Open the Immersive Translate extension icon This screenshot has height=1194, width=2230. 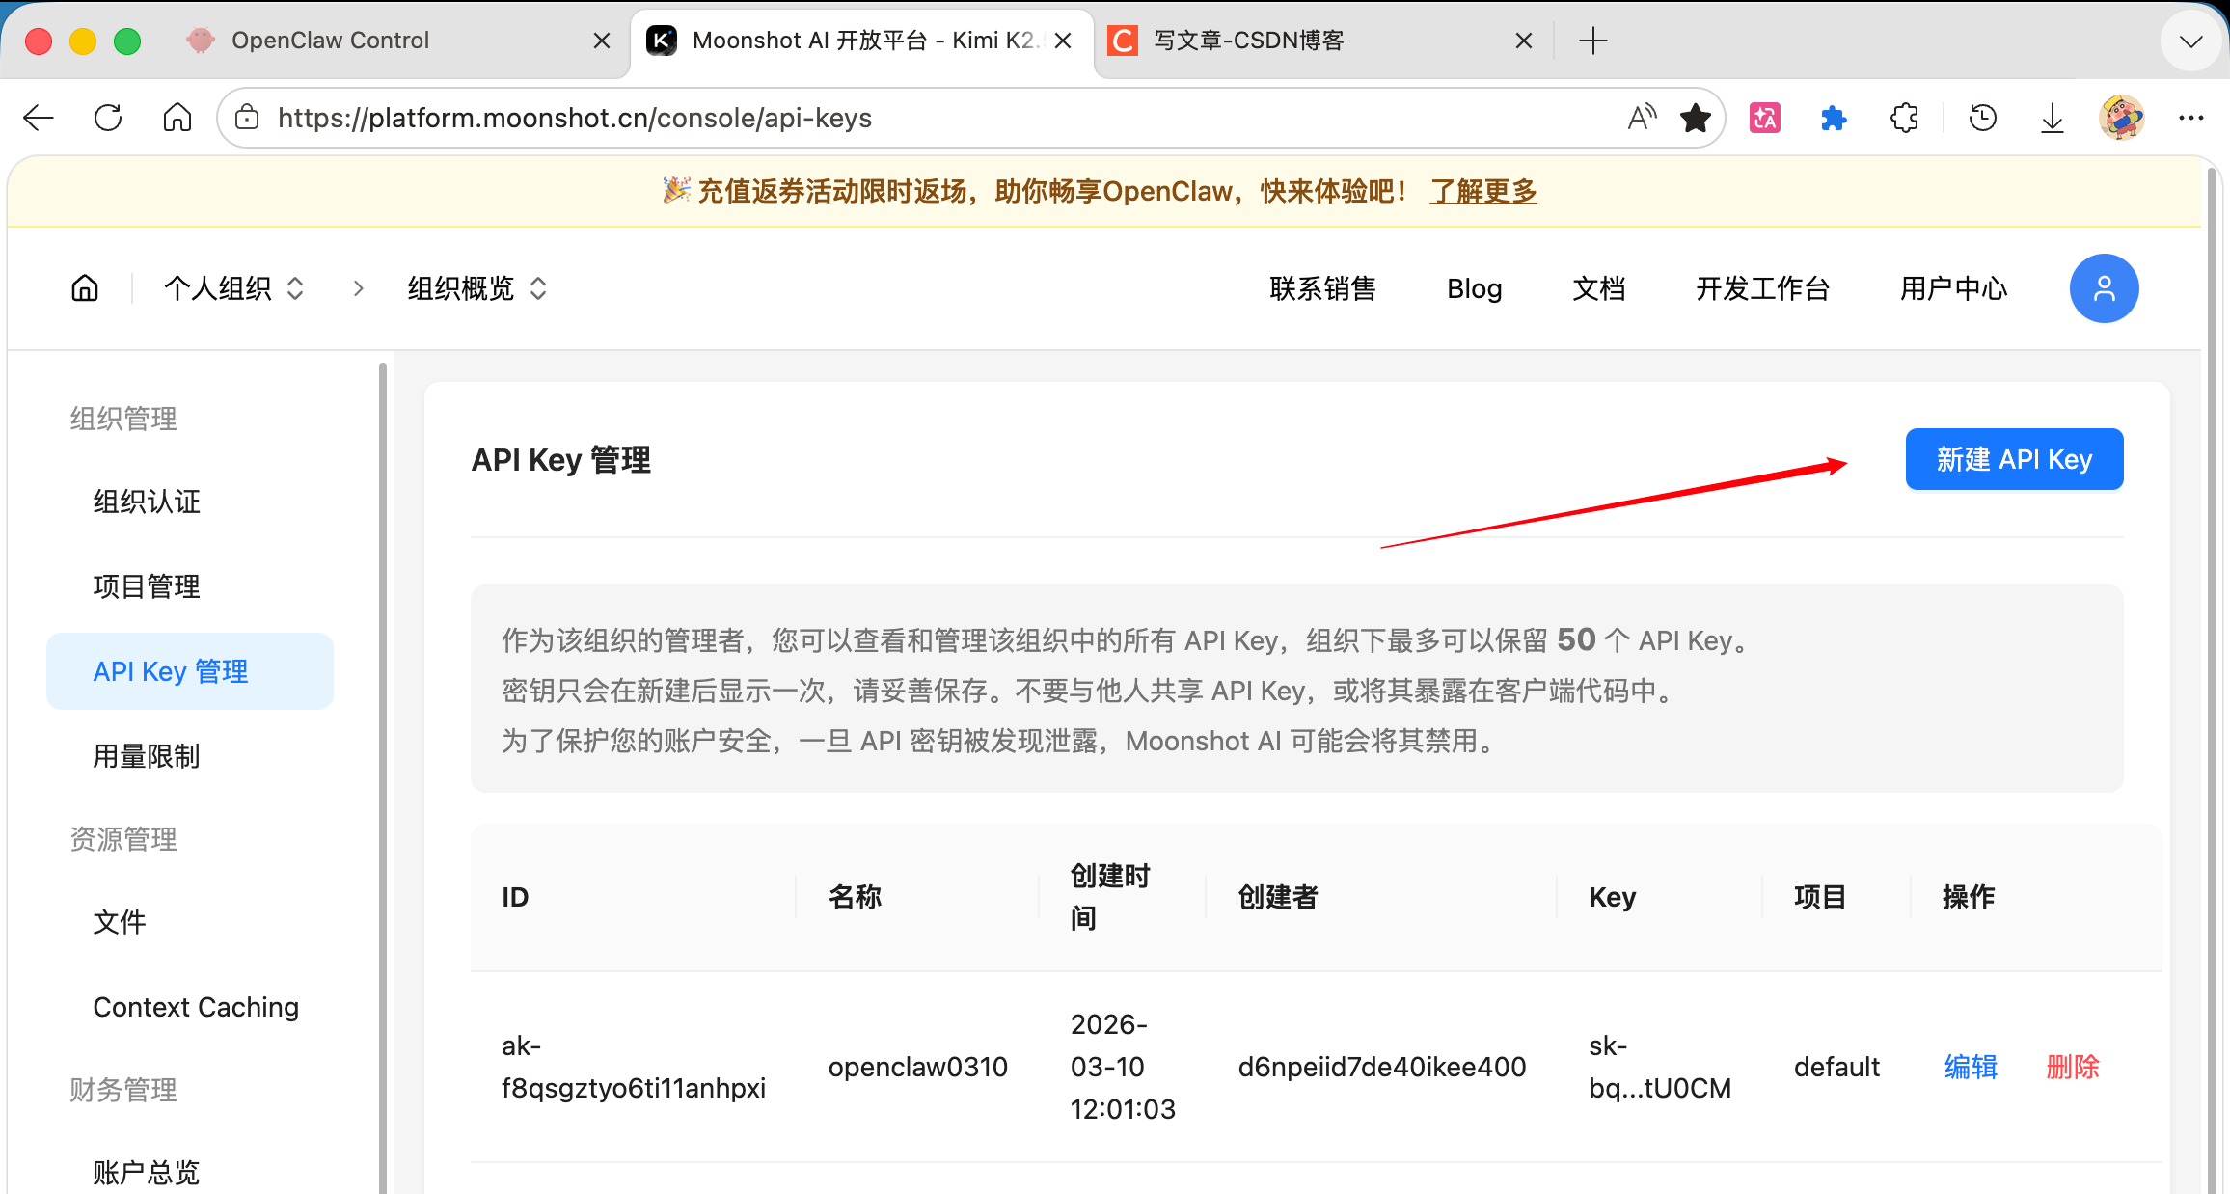pos(1764,117)
